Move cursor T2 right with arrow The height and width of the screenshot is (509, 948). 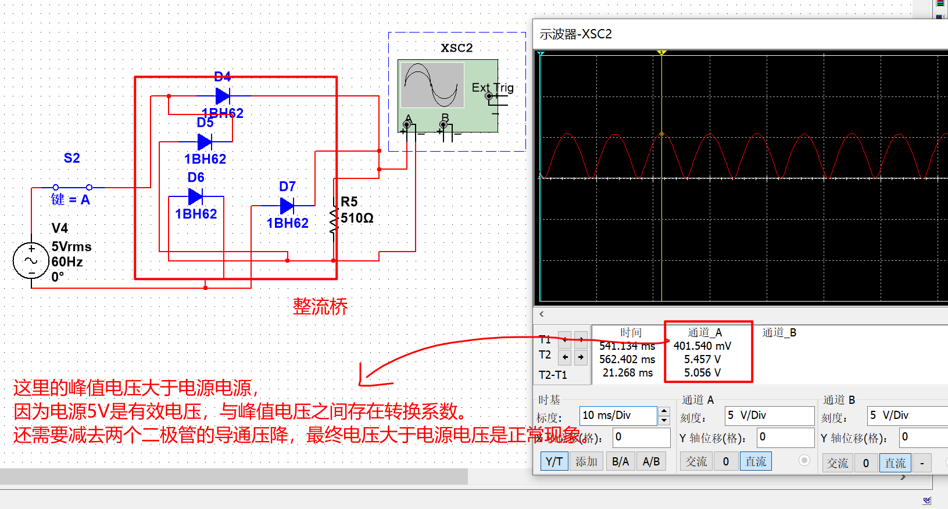click(x=581, y=357)
